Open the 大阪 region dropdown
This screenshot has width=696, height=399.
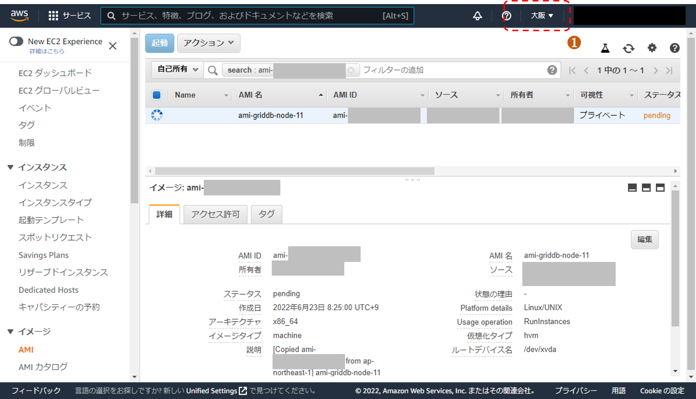542,16
